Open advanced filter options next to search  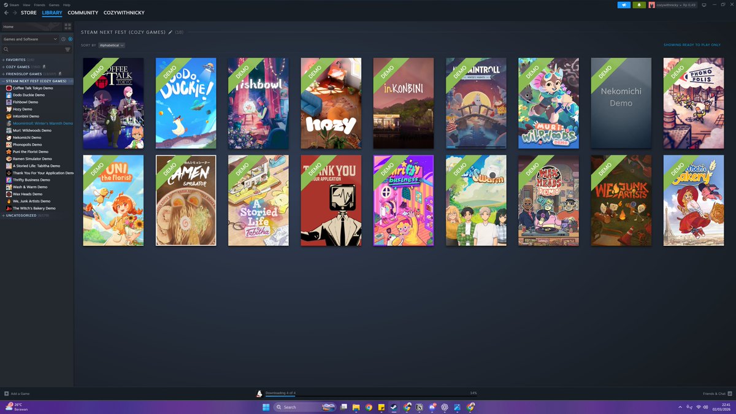tap(67, 49)
